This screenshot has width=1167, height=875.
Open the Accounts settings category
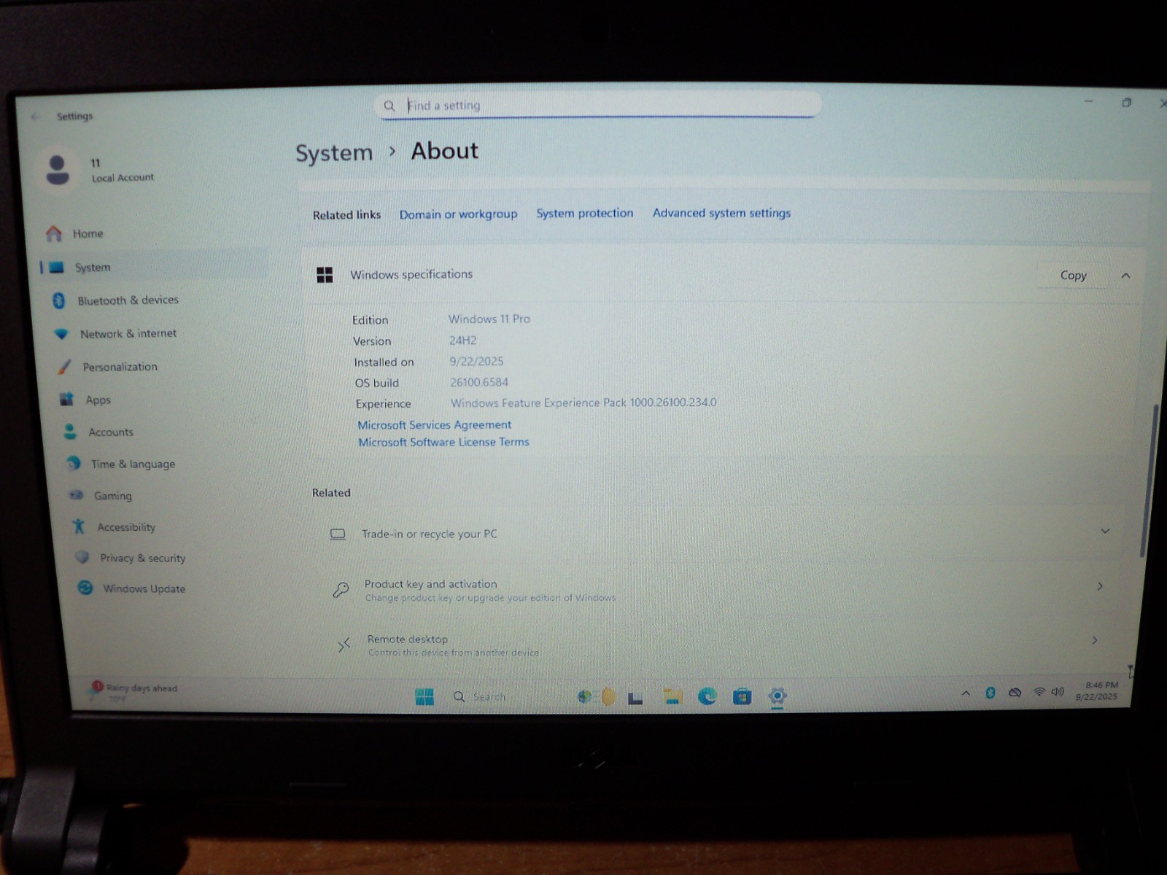point(110,432)
